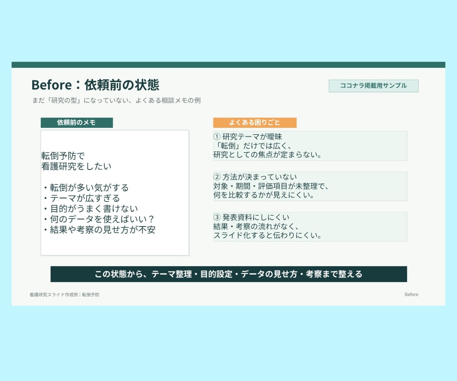The height and width of the screenshot is (381, 457).
Task: Click heading '① 研究テーマが曖昧'
Action: [x=248, y=137]
